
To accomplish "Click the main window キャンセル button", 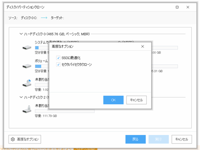I will point(182,139).
